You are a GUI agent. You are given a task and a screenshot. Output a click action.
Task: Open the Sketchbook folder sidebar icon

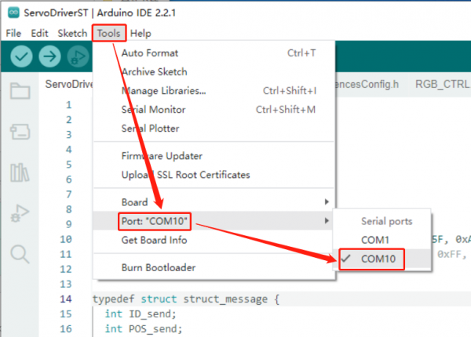20,91
